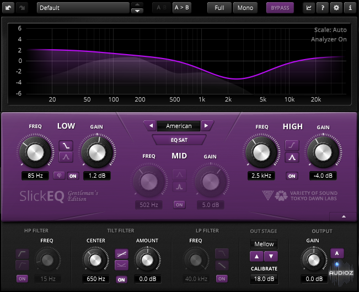Select the HP filter gentle slope icon
This screenshot has width=359, height=292.
pyautogui.click(x=22, y=265)
